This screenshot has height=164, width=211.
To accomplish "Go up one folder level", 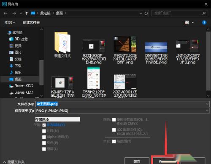I will point(27,13).
